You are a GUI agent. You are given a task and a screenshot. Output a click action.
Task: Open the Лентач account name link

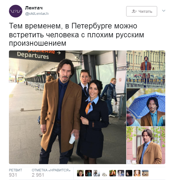tap(34, 8)
